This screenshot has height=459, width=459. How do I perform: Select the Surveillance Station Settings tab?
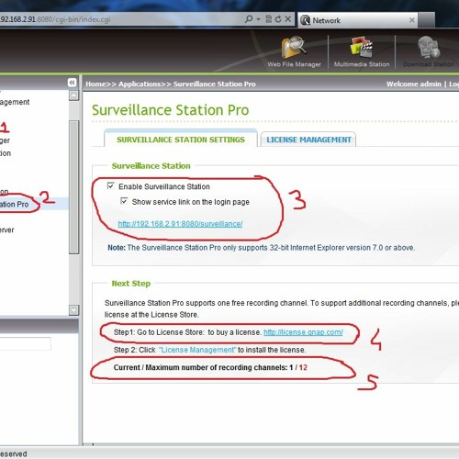coord(181,140)
